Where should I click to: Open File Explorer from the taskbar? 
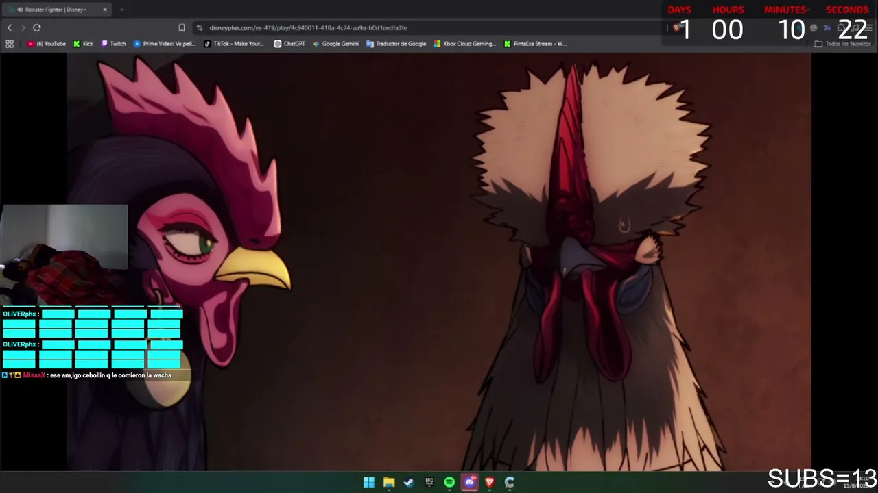[x=389, y=482]
